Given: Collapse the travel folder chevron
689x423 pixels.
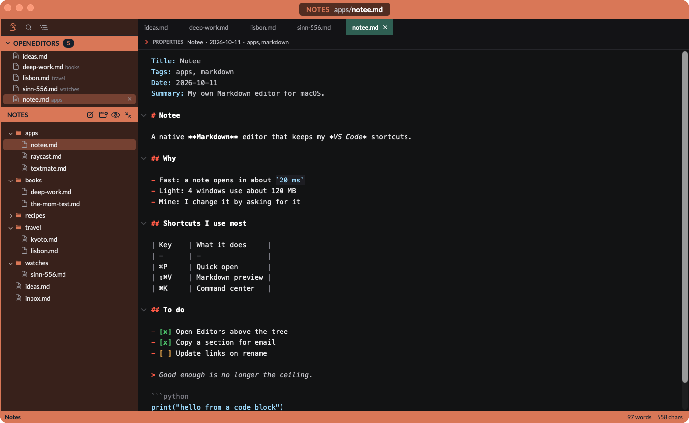Looking at the screenshot, I should point(11,227).
